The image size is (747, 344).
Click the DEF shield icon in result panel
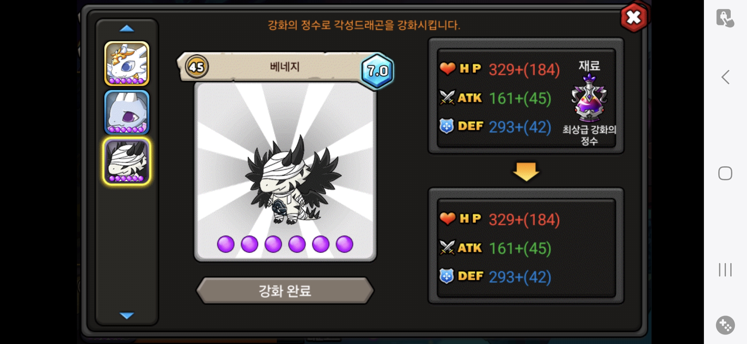(446, 276)
